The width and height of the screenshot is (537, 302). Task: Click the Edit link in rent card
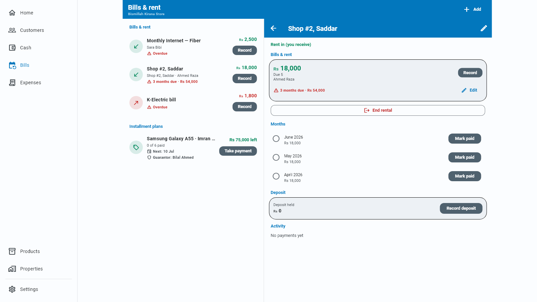[473, 90]
